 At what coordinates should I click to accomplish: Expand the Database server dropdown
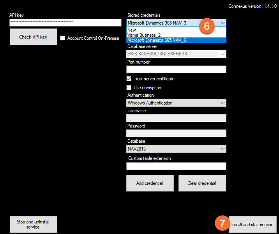click(x=222, y=54)
